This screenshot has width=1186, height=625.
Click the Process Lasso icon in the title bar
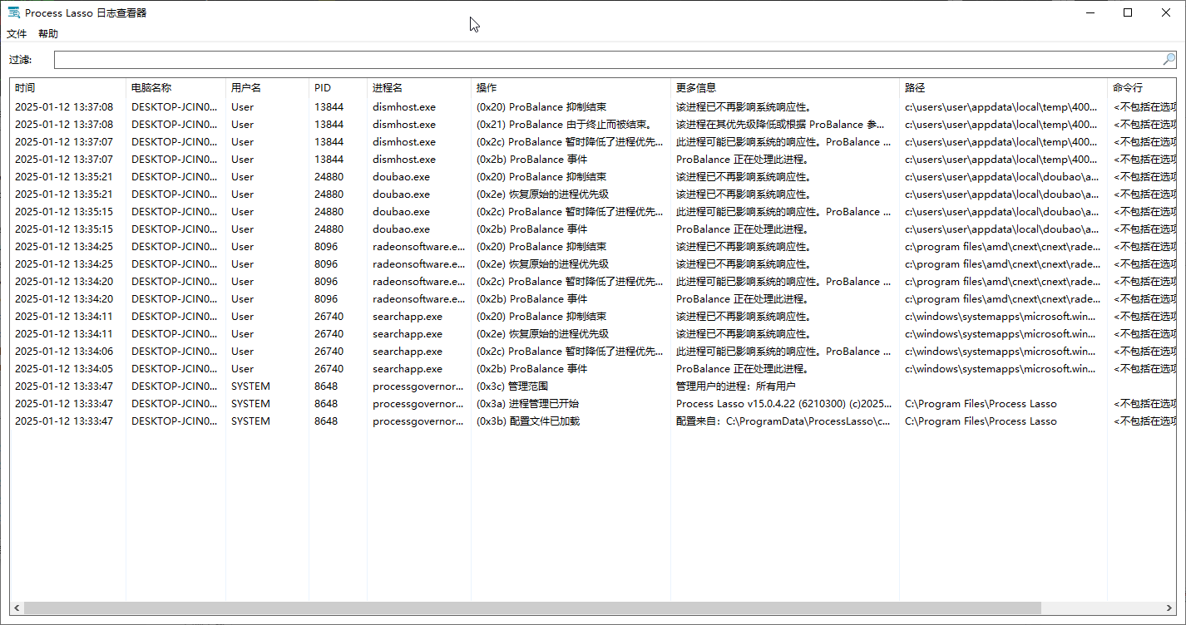(x=14, y=12)
